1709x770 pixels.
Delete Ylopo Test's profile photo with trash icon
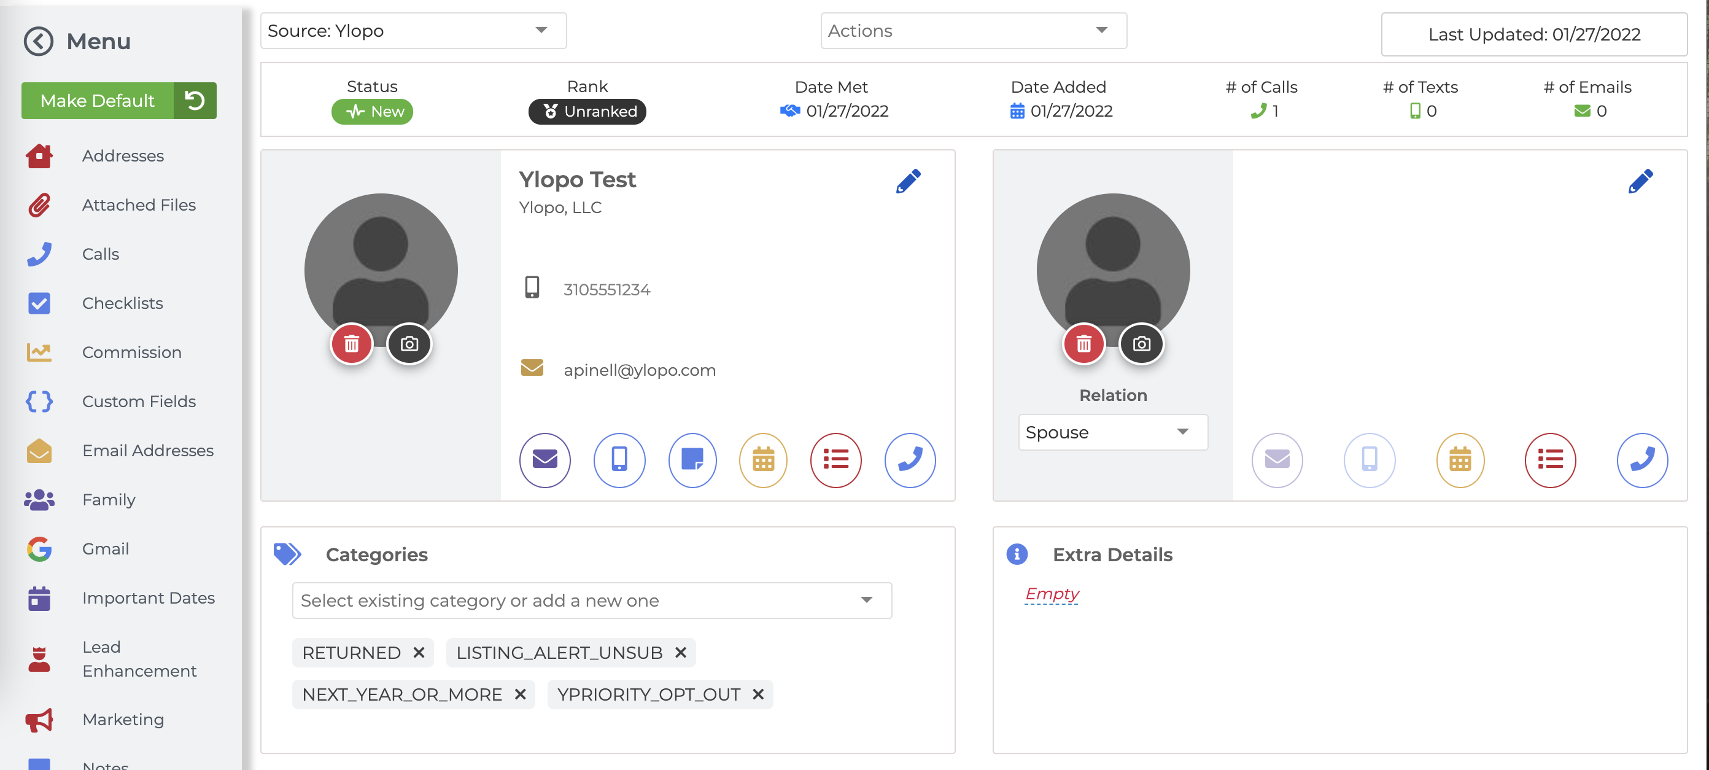tap(352, 344)
